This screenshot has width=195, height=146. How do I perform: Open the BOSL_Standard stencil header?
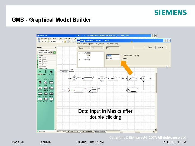47,68
